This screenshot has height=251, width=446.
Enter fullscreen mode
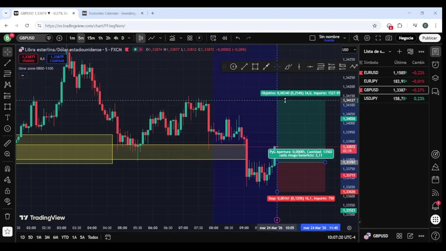(378, 38)
